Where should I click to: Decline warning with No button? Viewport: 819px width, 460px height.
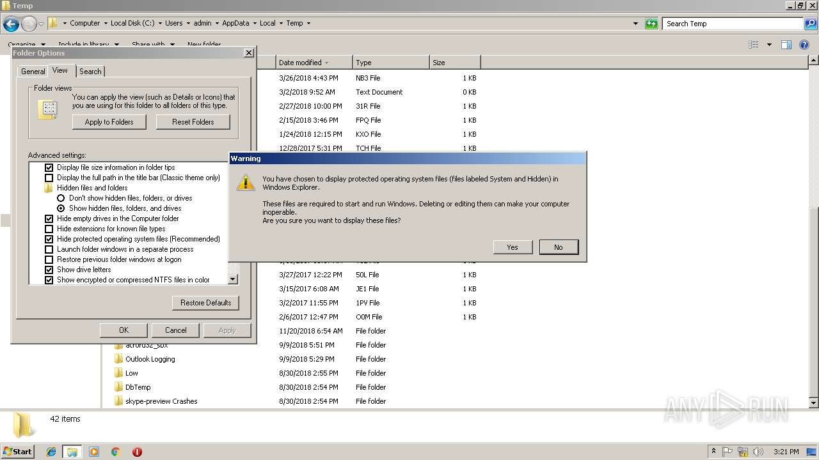pos(559,247)
